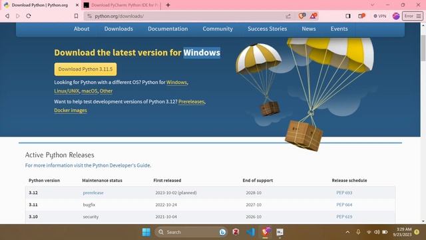The image size is (426, 240).
Task: Click the taskbar Search box
Action: click(x=192, y=232)
